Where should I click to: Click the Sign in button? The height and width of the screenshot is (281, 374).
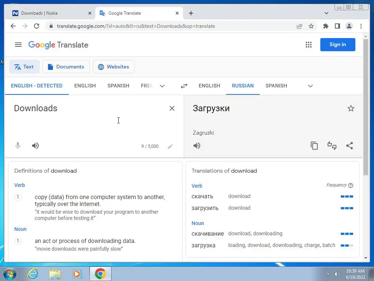click(338, 44)
